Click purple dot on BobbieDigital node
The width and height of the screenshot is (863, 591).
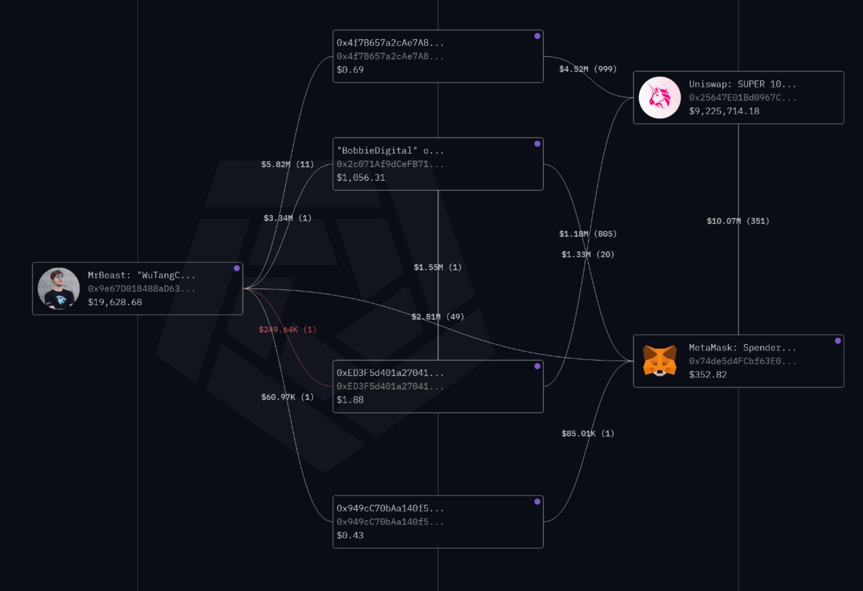pos(537,144)
